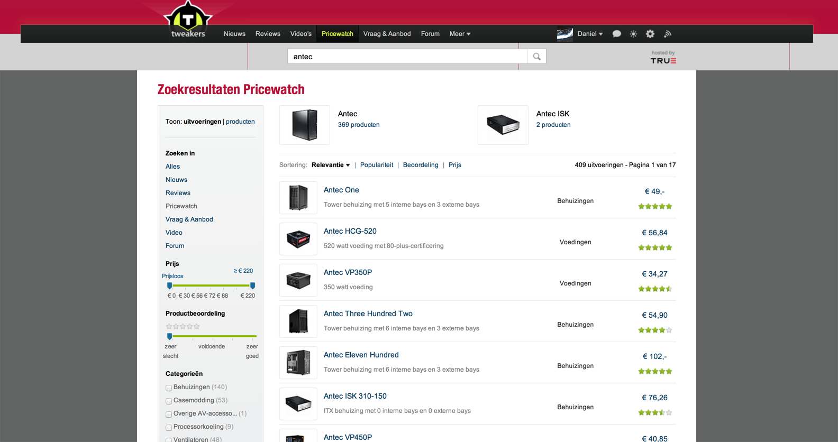Check the Behuizingen category checkbox

point(169,388)
